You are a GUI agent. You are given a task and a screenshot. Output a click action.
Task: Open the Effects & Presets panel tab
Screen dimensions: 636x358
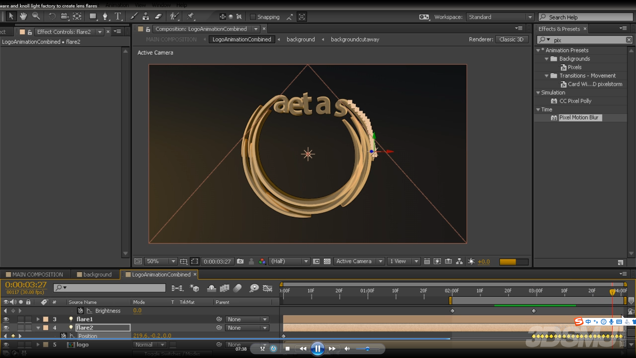559,29
